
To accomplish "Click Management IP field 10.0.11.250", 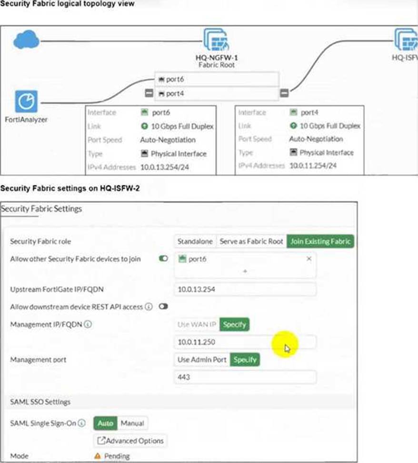I will 245,342.
